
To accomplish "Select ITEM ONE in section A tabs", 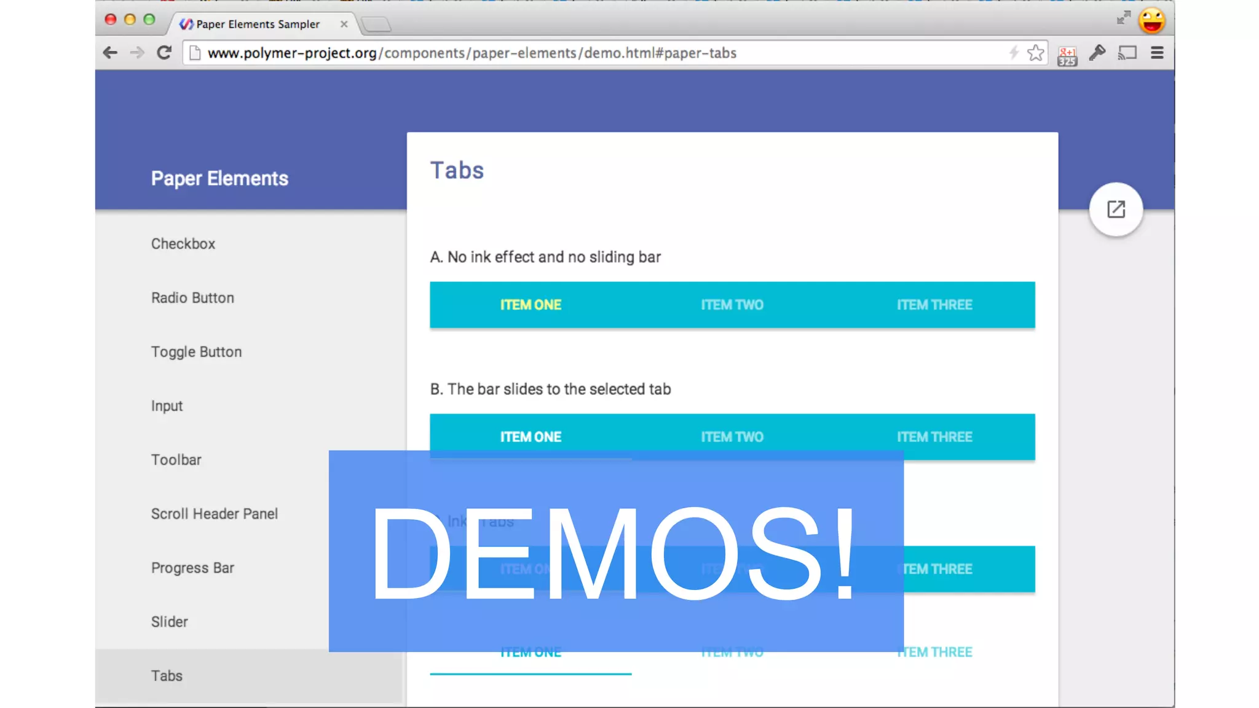I will point(531,305).
